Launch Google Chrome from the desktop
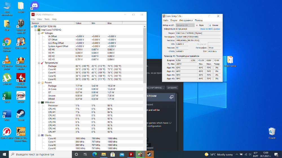This screenshot has height=158, width=282. click(7, 44)
